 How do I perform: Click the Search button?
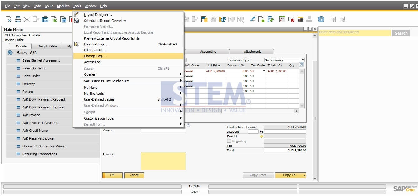coord(401,33)
